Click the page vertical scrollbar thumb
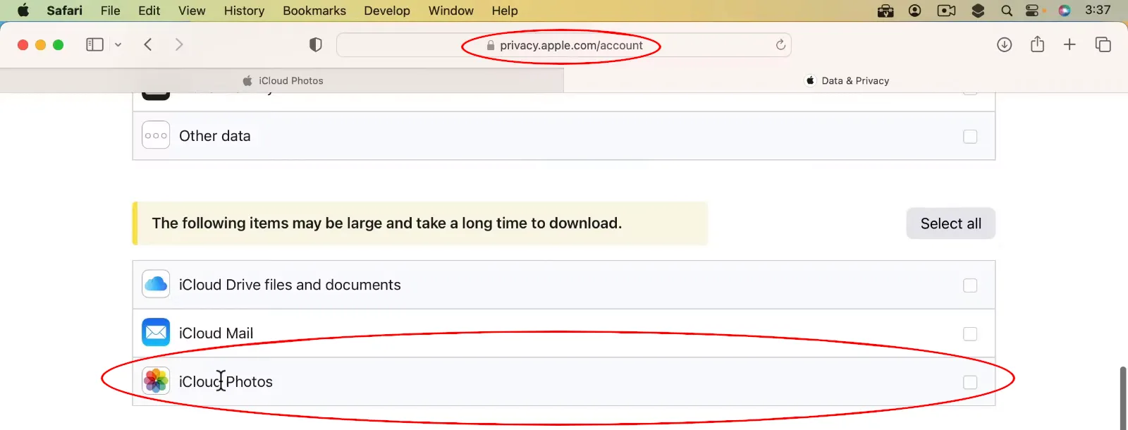Viewport: 1128px width, 430px height. click(1123, 397)
